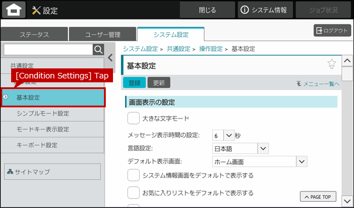Open システム情報 button
Viewport: 354px width, 208px height.
265,10
